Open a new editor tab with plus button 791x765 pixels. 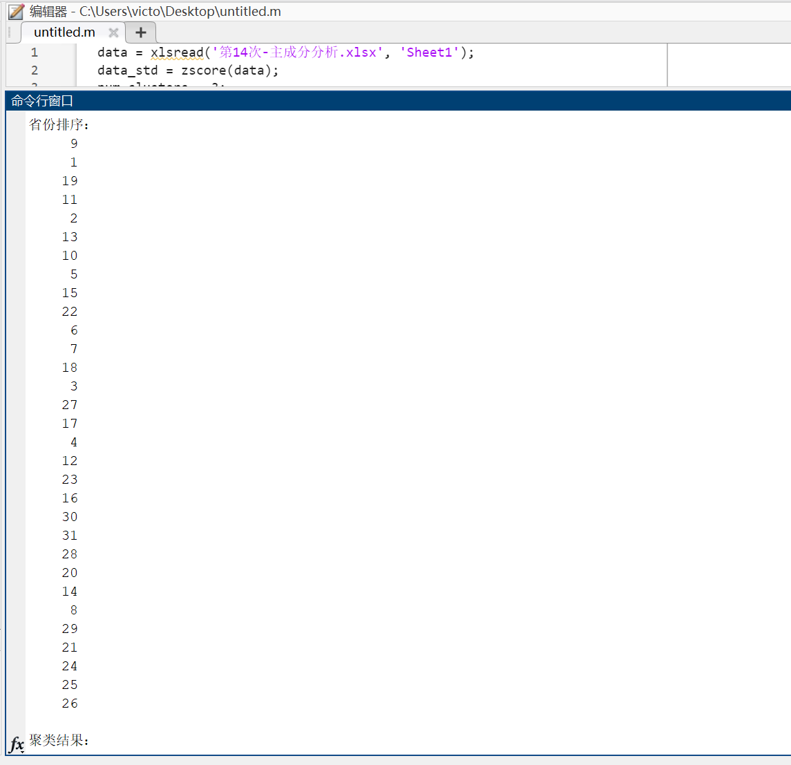pos(141,32)
